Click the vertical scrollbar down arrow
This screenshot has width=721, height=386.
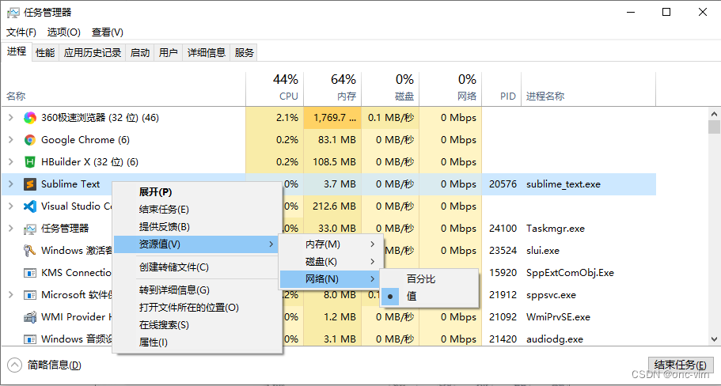714,339
